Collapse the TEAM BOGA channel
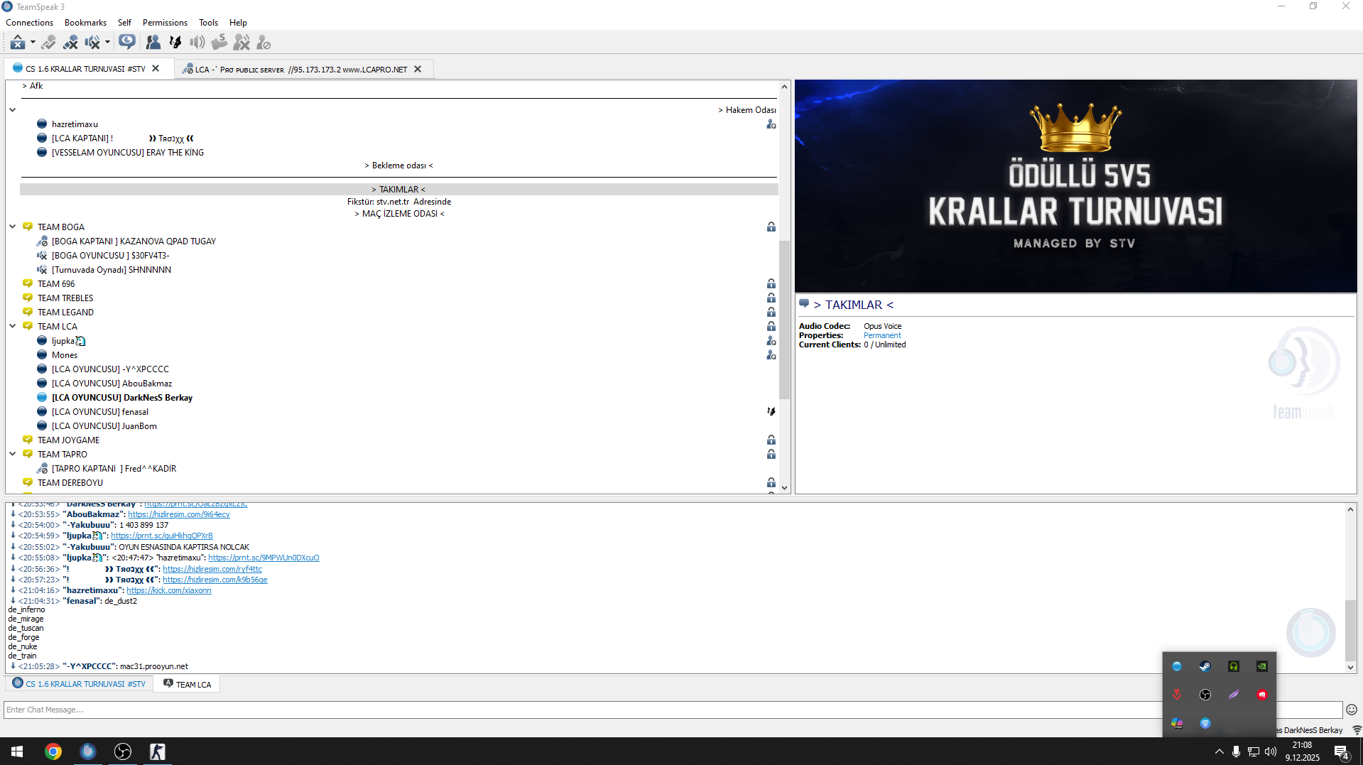Image resolution: width=1363 pixels, height=765 pixels. pyautogui.click(x=12, y=227)
